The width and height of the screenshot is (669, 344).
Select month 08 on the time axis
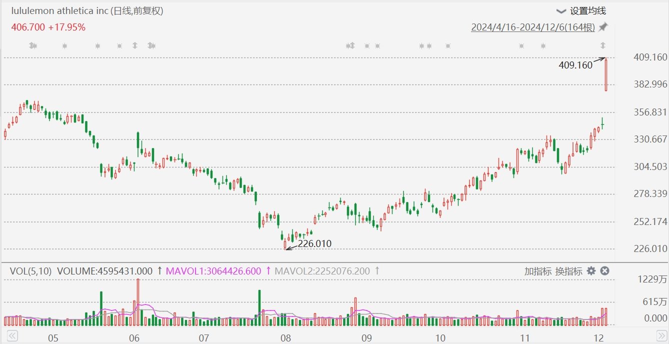(286, 337)
